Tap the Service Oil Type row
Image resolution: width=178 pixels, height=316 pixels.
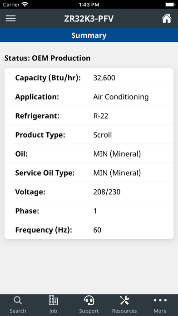pyautogui.click(x=89, y=173)
